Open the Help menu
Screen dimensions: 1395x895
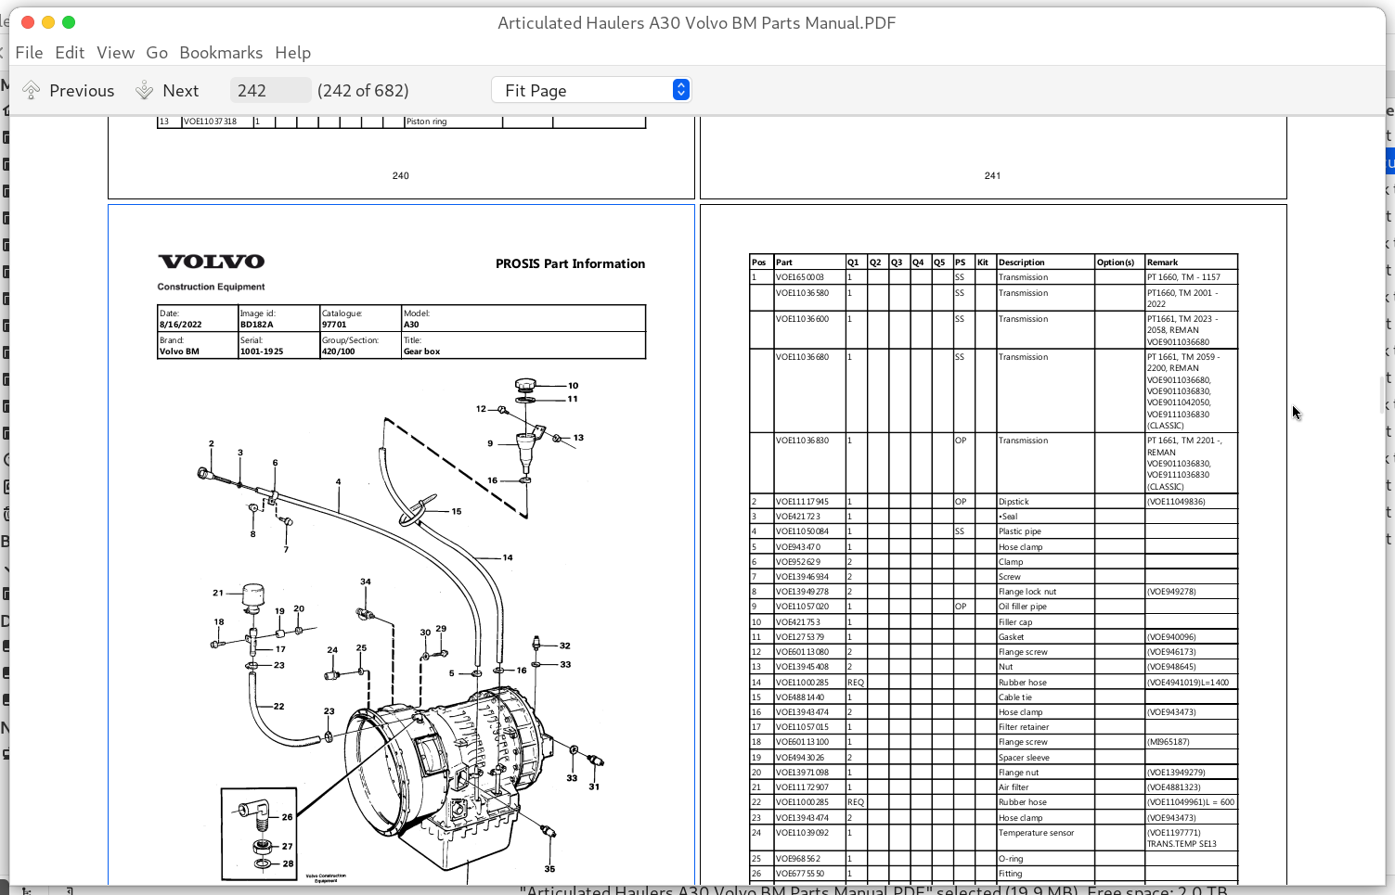point(292,53)
